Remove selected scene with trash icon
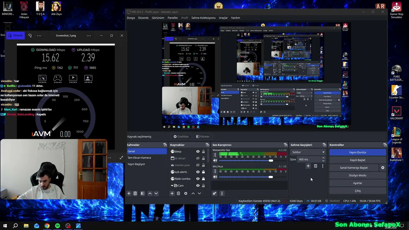 tap(135, 193)
